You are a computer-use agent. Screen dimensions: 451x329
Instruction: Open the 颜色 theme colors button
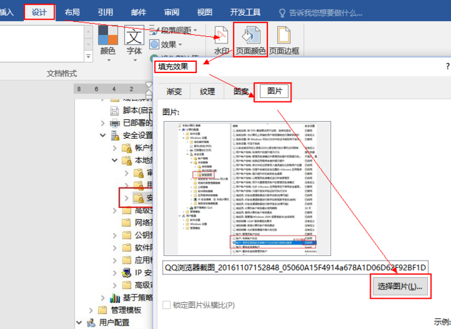108,43
